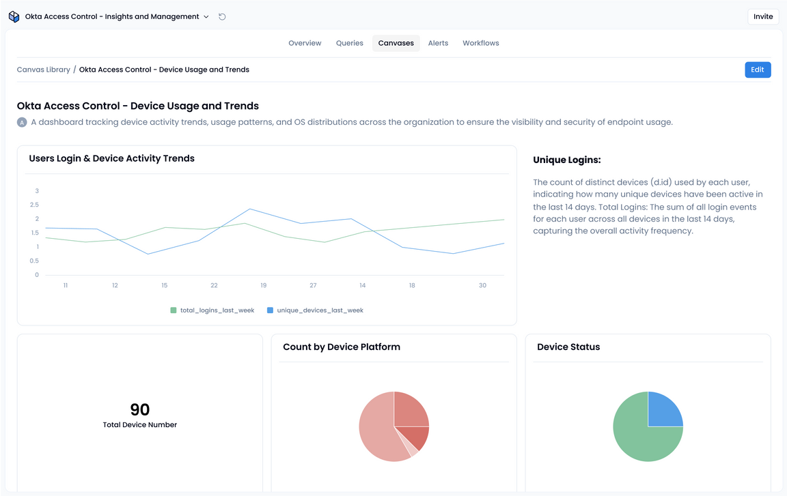Image resolution: width=787 pixels, height=496 pixels.
Task: Go to the Alerts tab
Action: (438, 43)
